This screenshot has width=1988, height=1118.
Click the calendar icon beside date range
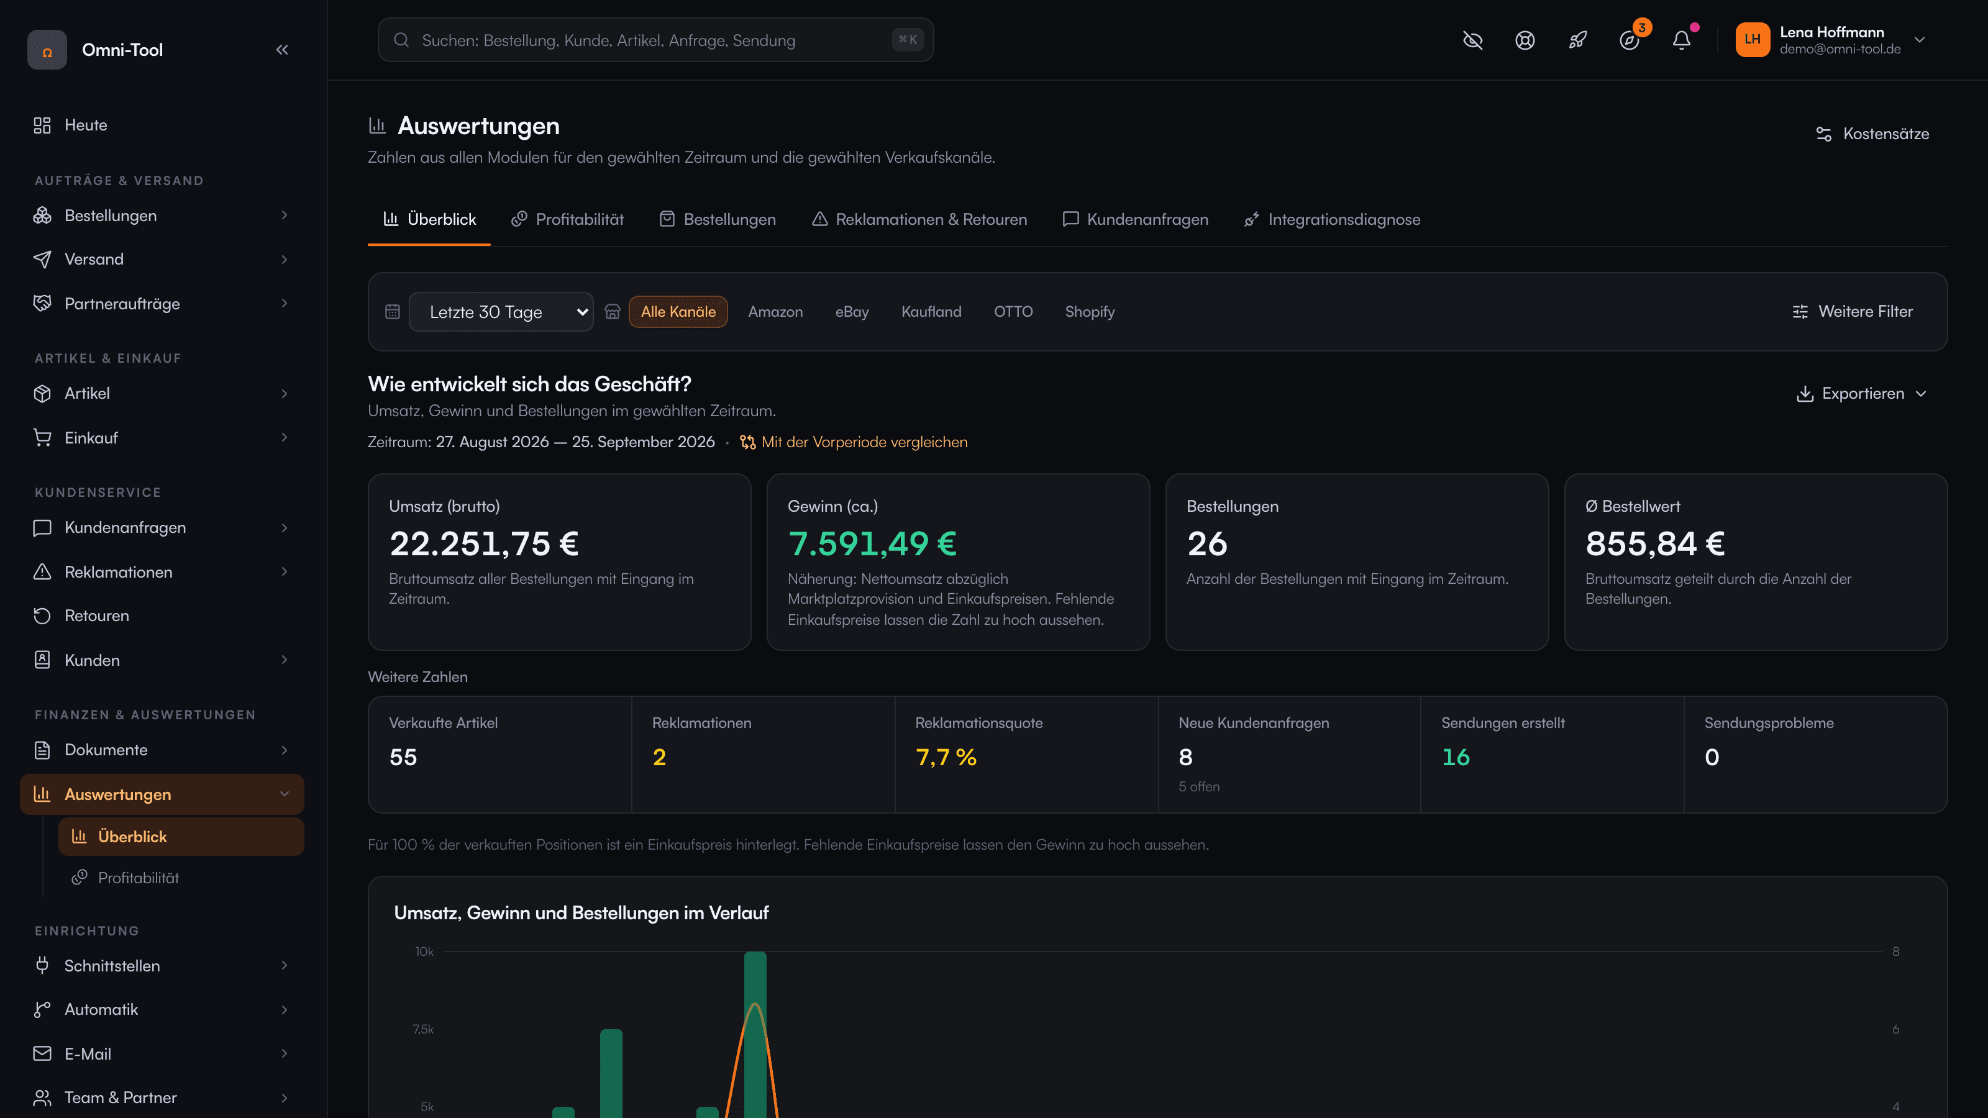(x=393, y=312)
